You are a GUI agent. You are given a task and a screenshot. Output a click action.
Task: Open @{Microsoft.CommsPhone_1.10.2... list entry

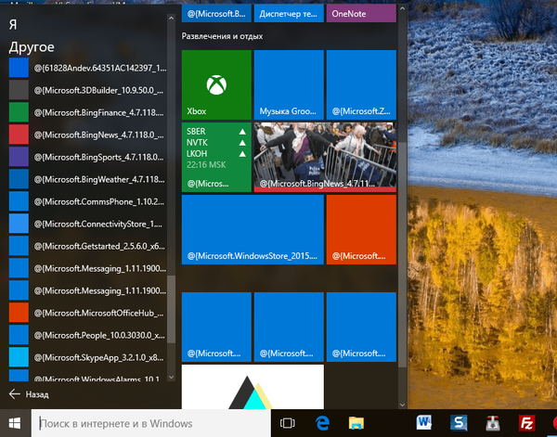click(87, 201)
